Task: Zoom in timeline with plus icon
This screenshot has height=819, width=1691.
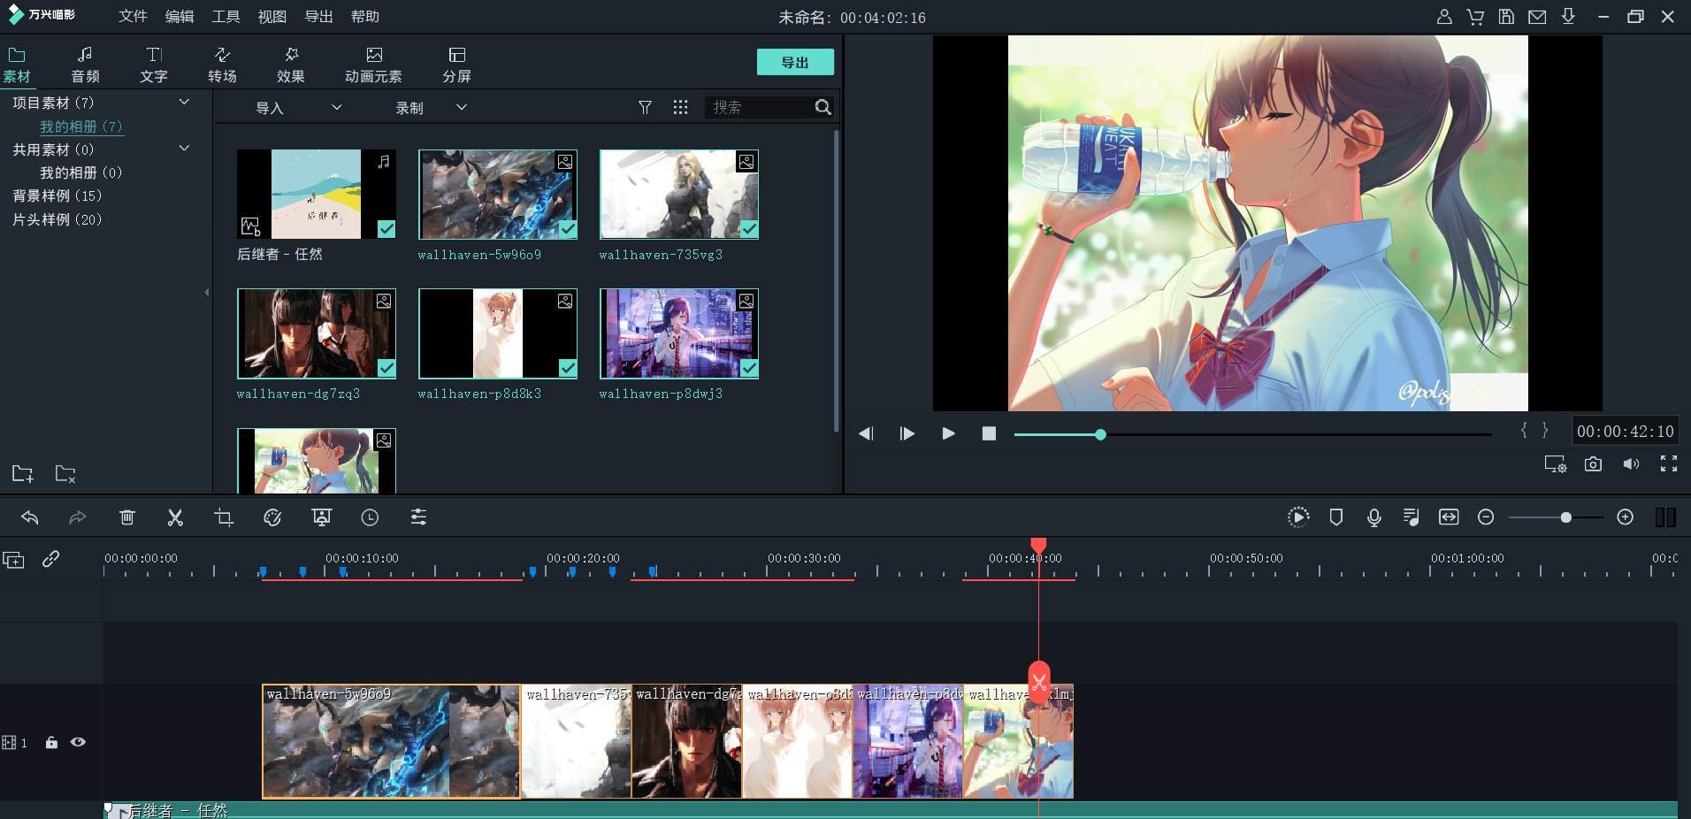Action: [1625, 517]
